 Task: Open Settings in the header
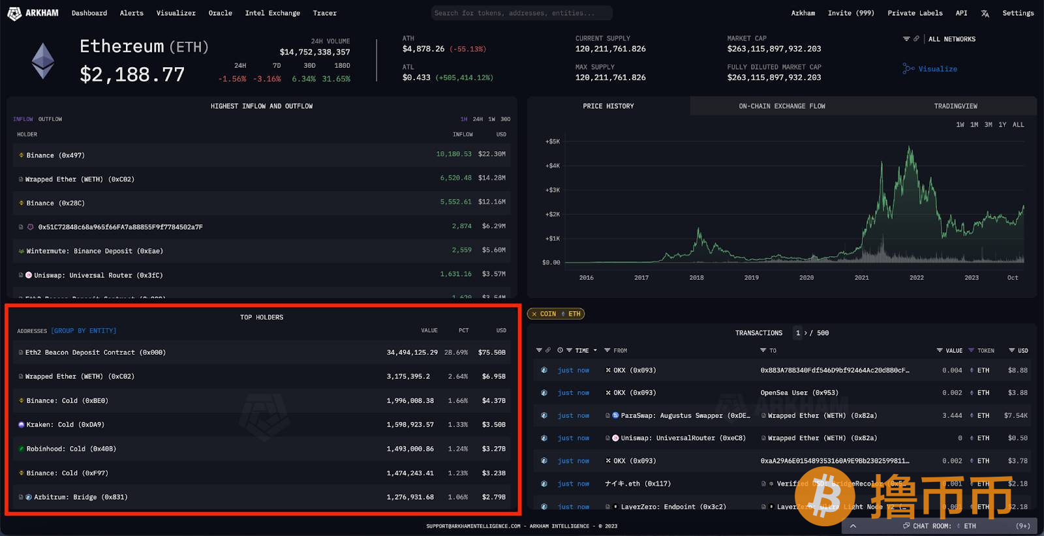(1018, 13)
